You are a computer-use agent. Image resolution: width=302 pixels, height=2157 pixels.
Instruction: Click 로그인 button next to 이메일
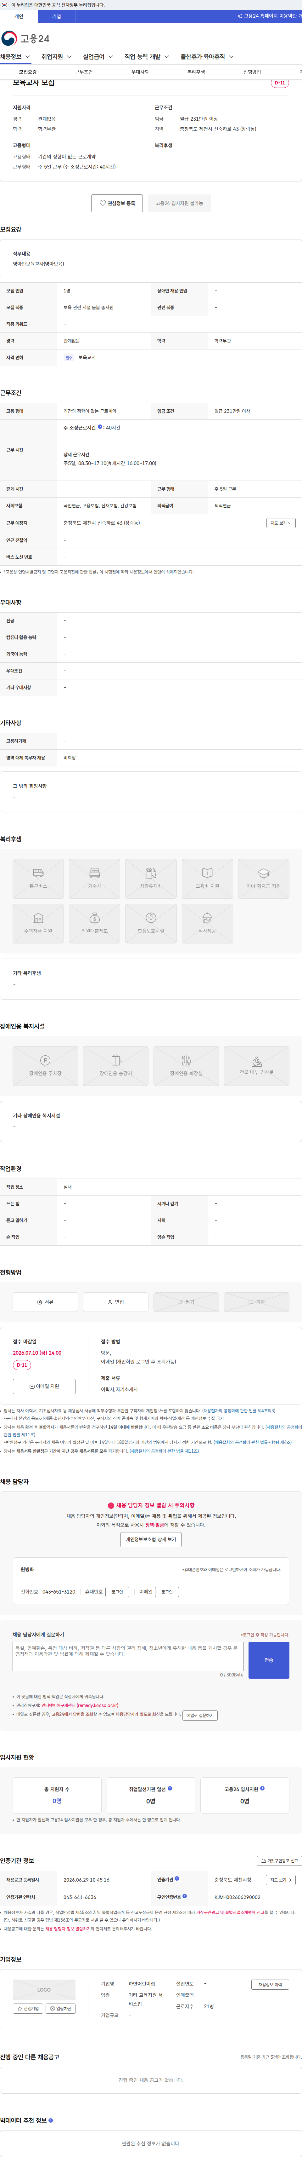(167, 1592)
